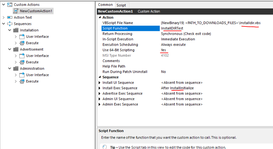This screenshot has height=149, width=273.
Task: Click the Installation folder icon
Action: point(16,30)
